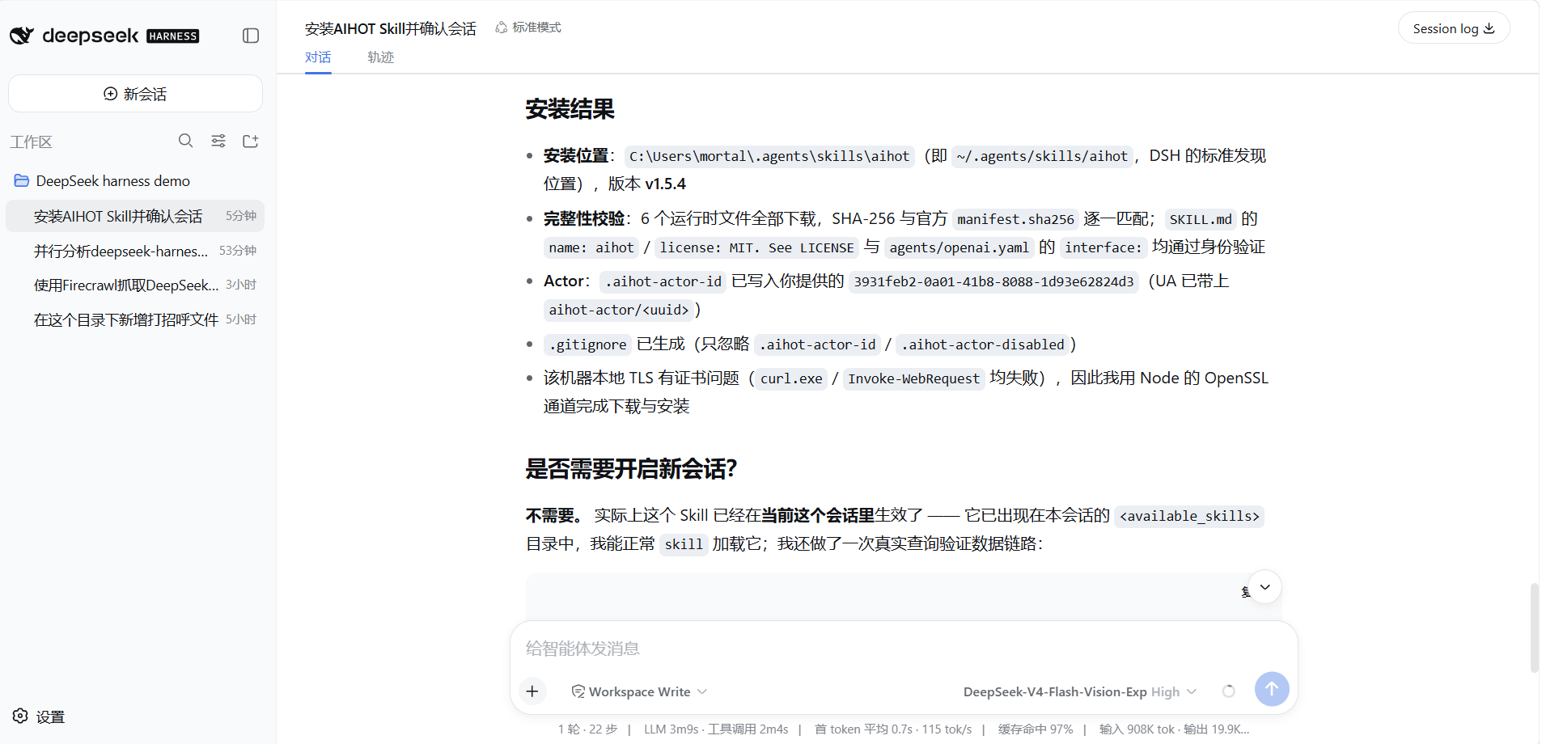The height and width of the screenshot is (744, 1542).
Task: Click the 安装结果 heading
Action: pos(570,109)
